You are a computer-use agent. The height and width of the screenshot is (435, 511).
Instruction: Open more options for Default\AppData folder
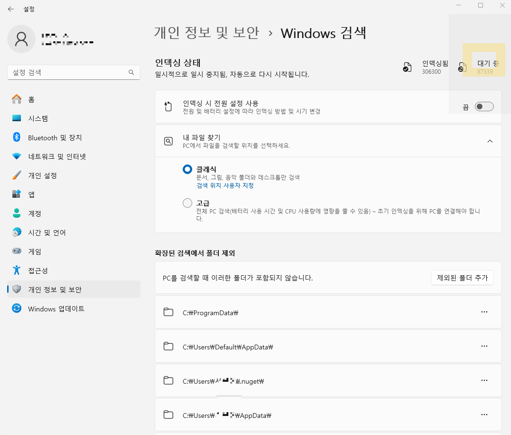484,346
